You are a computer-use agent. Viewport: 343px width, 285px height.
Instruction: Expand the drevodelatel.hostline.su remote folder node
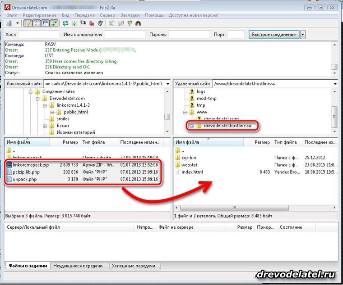(x=192, y=126)
